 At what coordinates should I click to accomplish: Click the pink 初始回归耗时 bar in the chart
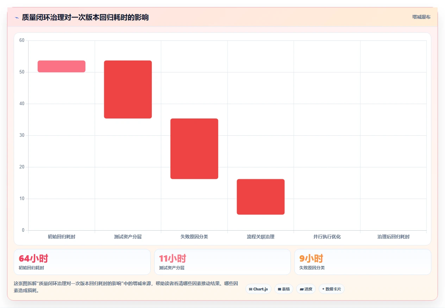62,66
